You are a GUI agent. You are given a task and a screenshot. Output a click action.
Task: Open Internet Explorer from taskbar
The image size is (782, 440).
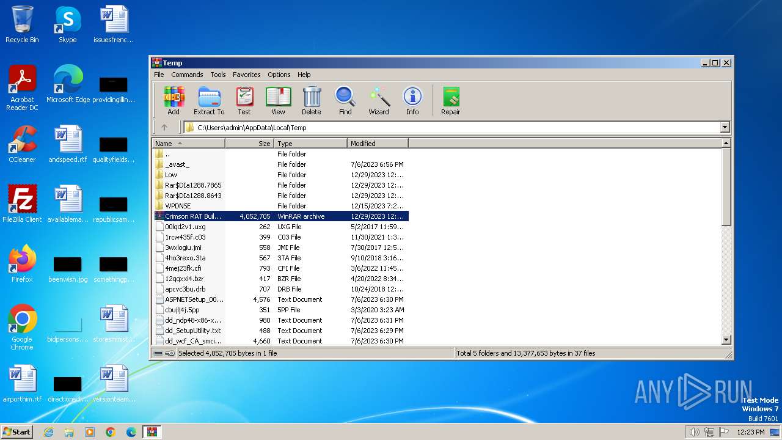pyautogui.click(x=49, y=432)
